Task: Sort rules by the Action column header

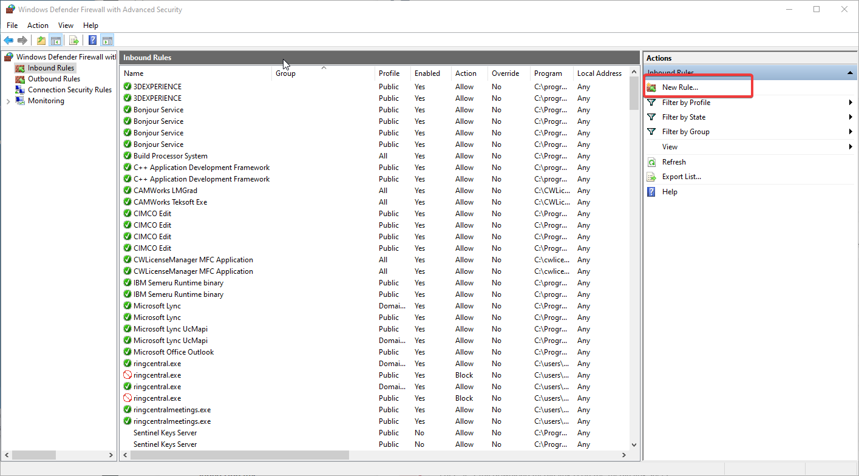Action: tap(469, 73)
